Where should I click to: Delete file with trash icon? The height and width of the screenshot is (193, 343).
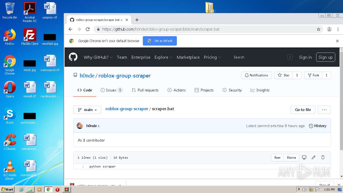pos(323,158)
